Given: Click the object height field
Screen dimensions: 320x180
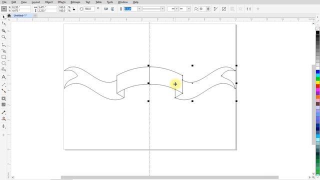Looking at the screenshot, I should click(x=47, y=10).
